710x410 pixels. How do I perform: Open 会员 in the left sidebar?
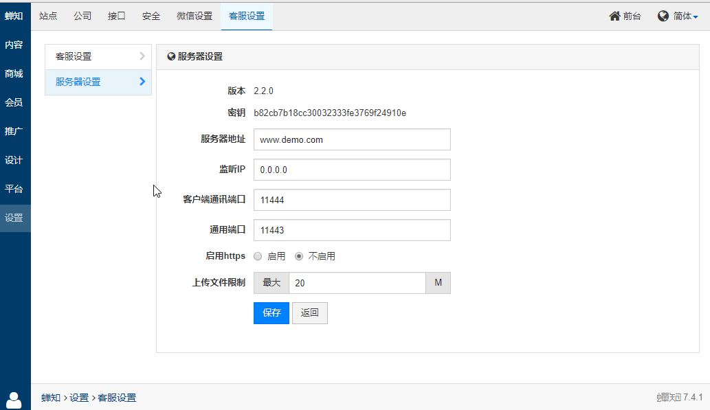coord(14,103)
